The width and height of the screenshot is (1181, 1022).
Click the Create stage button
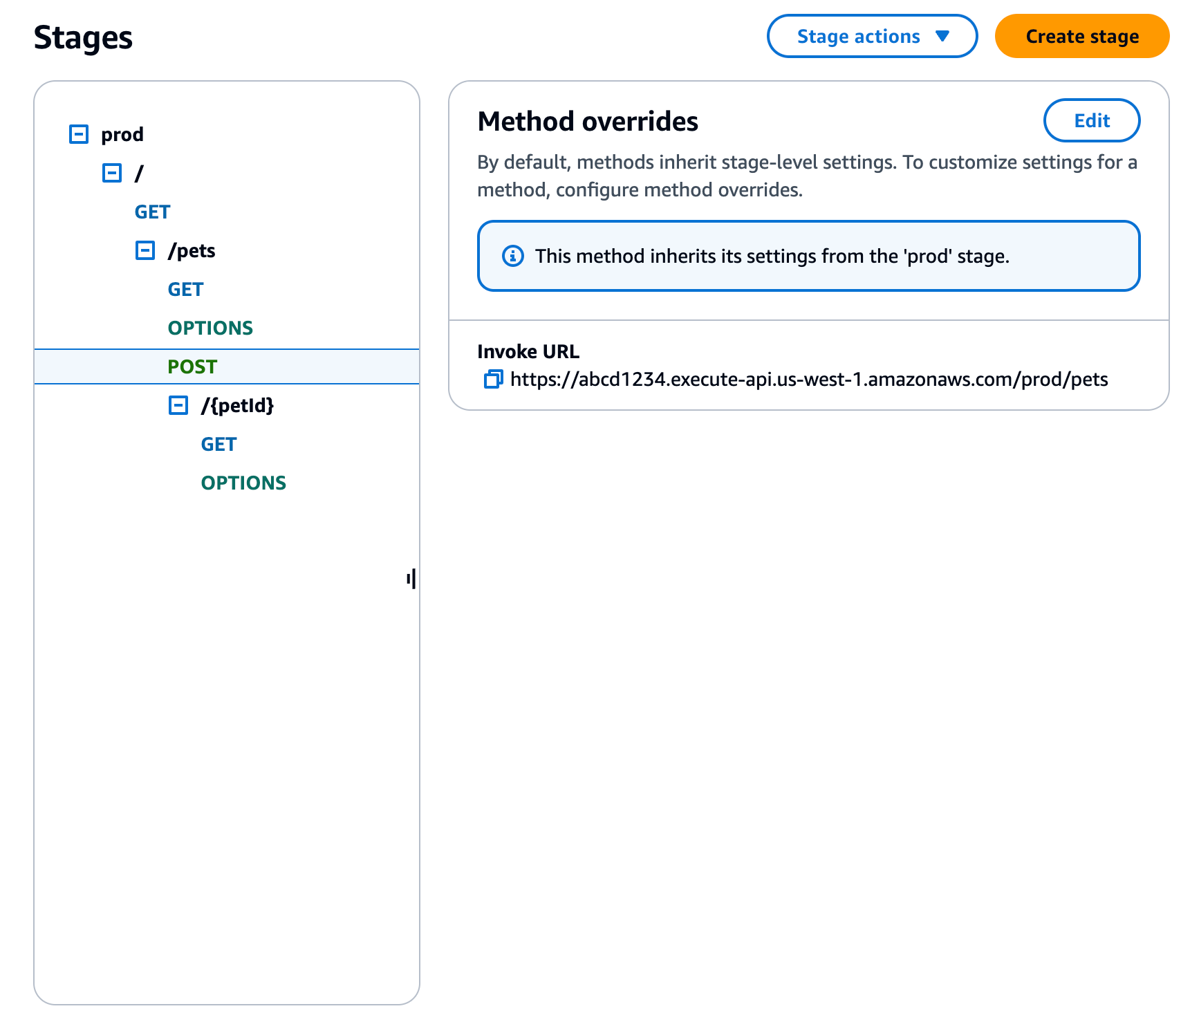click(1081, 36)
